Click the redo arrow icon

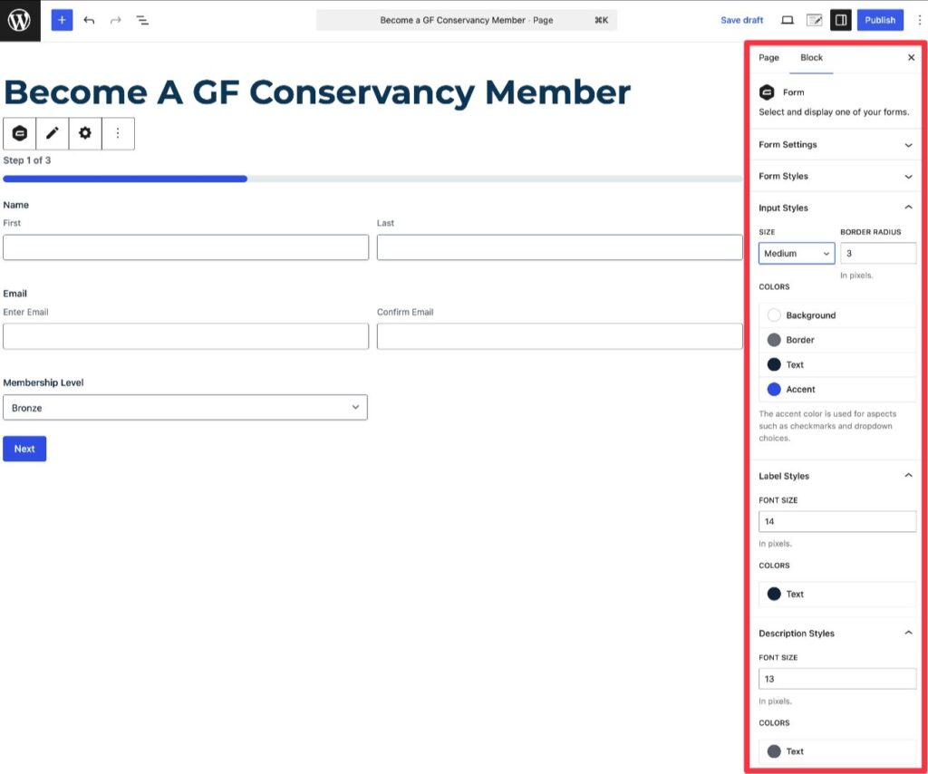[115, 20]
